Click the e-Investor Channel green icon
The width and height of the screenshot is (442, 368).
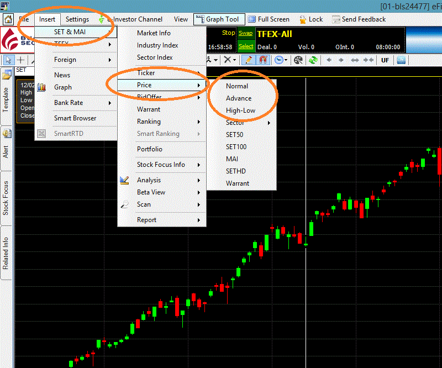[101, 19]
